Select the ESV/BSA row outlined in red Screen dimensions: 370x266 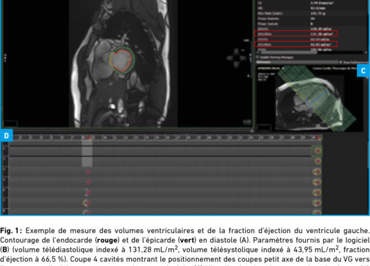point(296,44)
